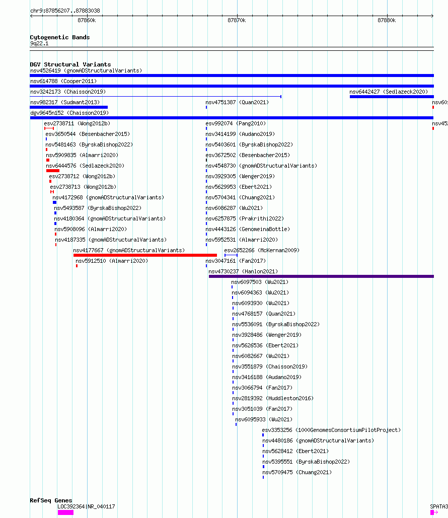Select the chr9:87856207..87883038 region label

click(x=65, y=11)
